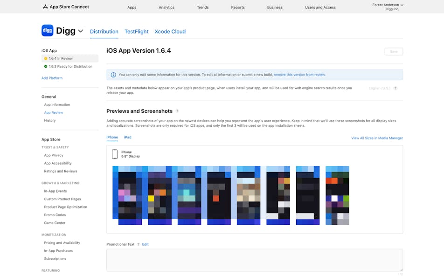Viewport: 444px width, 276px height.
Task: Click the Save button
Action: click(394, 52)
